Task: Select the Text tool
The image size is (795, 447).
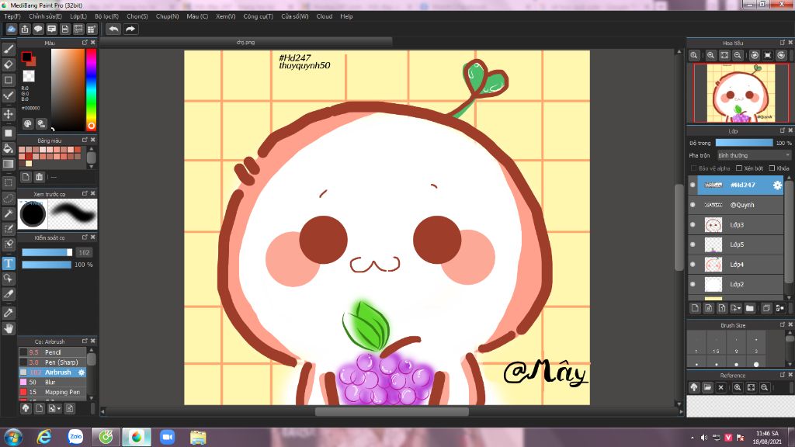Action: 8,263
